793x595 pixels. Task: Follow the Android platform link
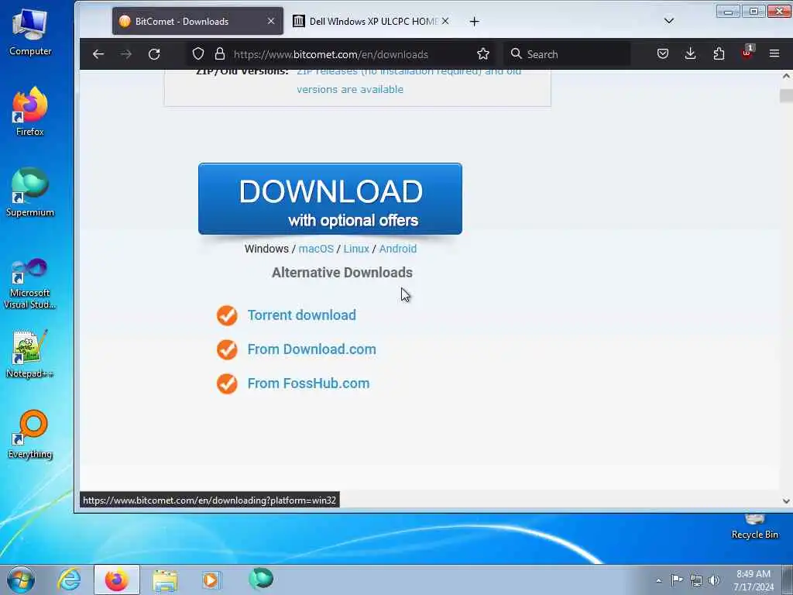click(x=398, y=249)
